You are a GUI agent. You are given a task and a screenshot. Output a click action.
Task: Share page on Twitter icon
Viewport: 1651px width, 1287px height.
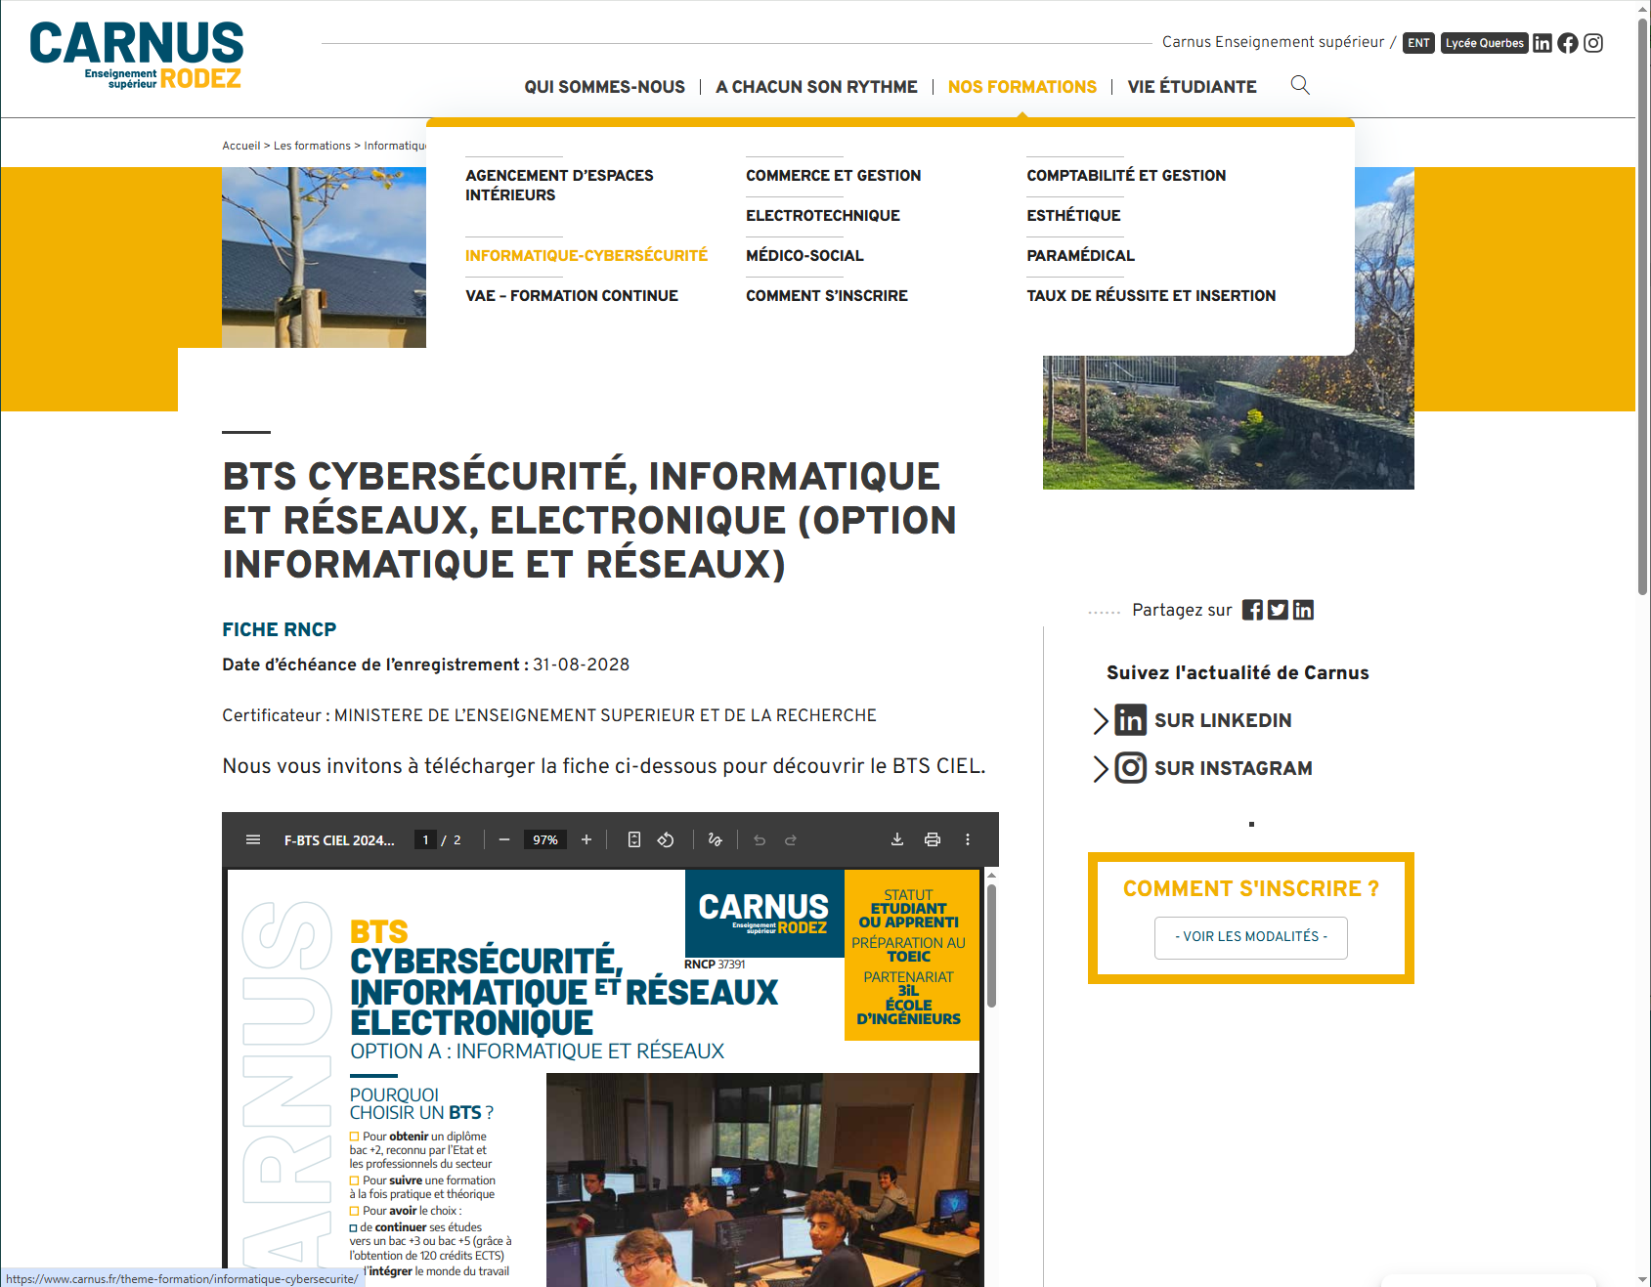pyautogui.click(x=1278, y=610)
